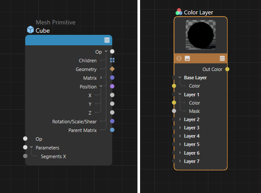Click the blue Cube node icon
This screenshot has height=193, width=261.
point(30,30)
